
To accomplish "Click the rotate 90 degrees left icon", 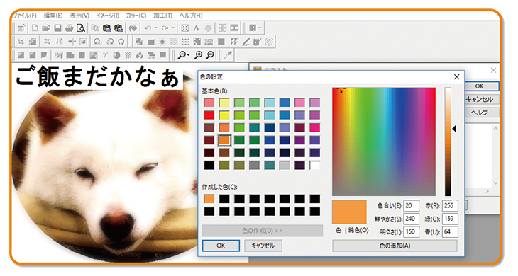I will pos(97,42).
